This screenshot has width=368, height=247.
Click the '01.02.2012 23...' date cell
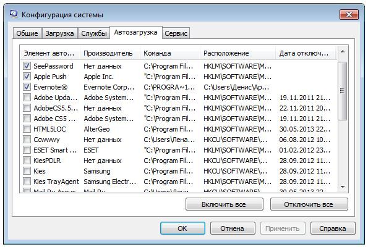(305, 150)
